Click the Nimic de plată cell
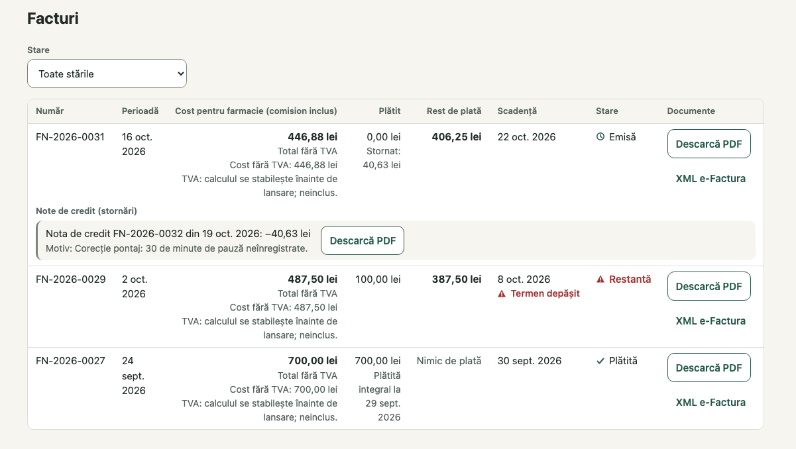 coord(449,361)
